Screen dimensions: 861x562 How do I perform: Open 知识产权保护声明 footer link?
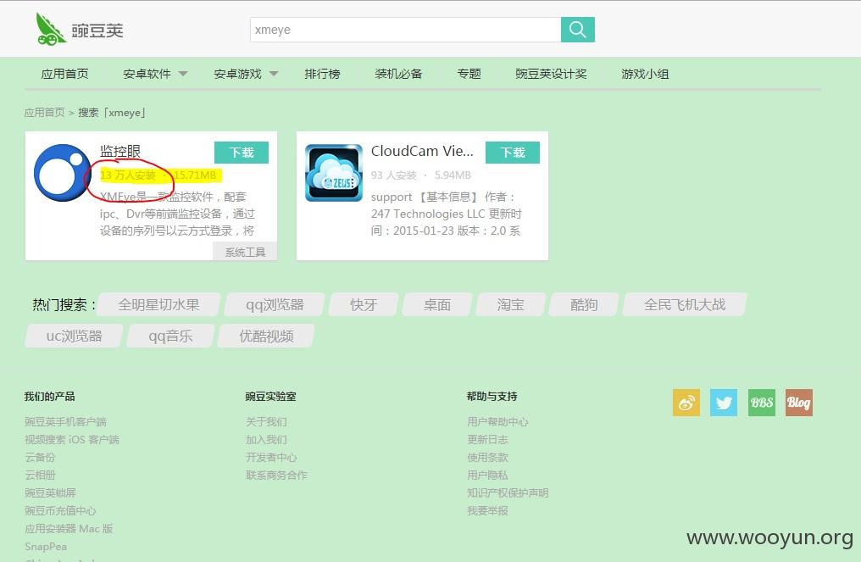tap(508, 492)
